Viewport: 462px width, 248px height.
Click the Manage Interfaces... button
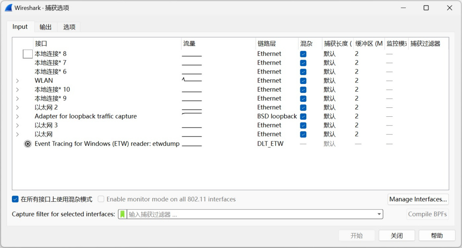(418, 199)
